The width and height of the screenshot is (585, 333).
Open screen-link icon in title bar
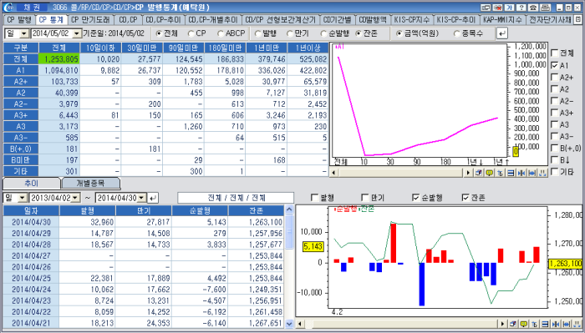click(x=486, y=8)
